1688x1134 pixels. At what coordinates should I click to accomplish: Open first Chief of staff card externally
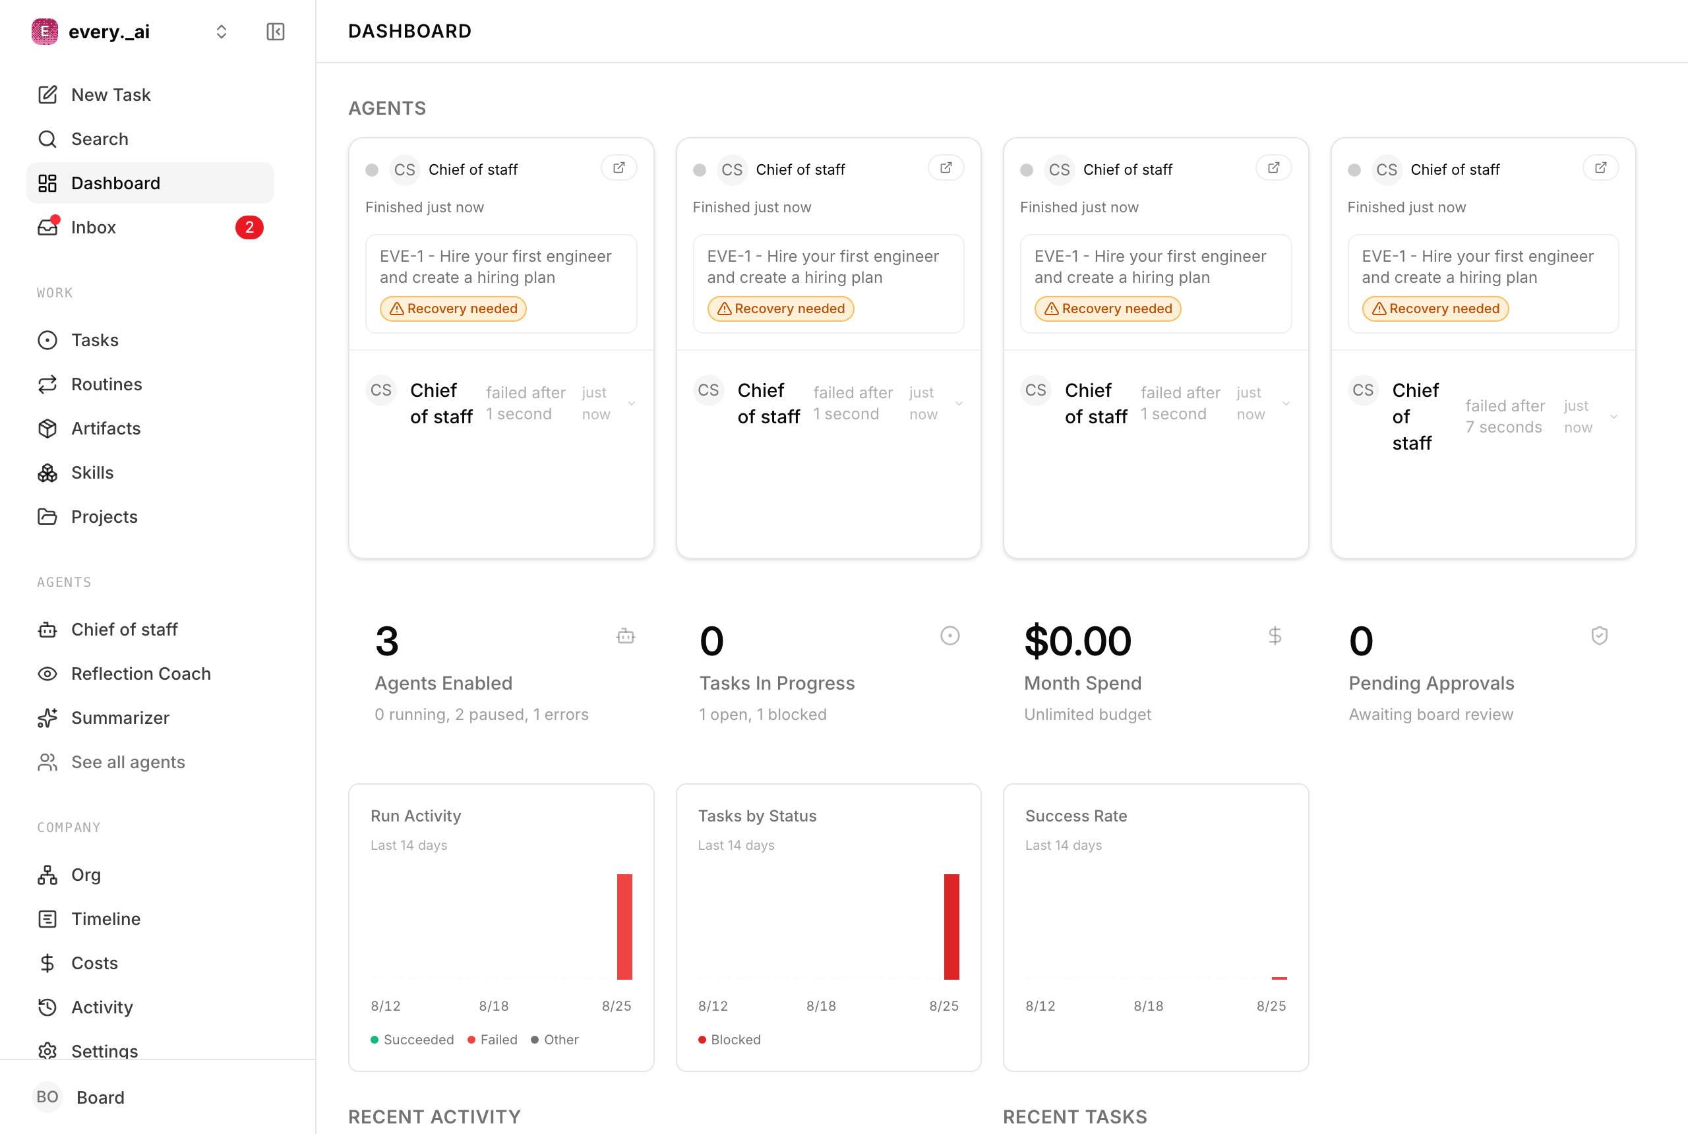pyautogui.click(x=619, y=167)
